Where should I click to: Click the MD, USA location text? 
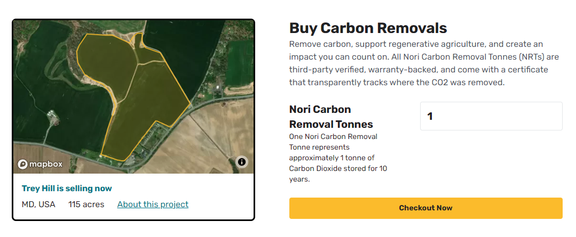coord(38,205)
